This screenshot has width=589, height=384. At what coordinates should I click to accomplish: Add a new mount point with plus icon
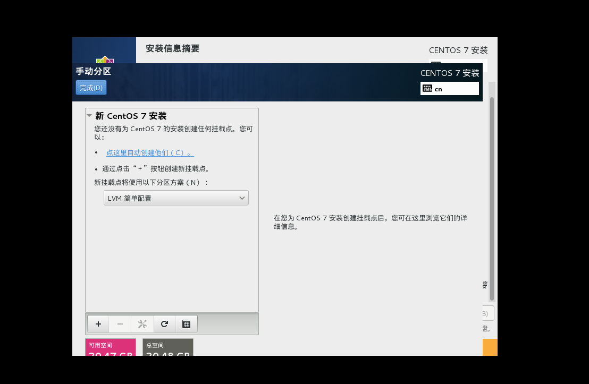coord(98,324)
